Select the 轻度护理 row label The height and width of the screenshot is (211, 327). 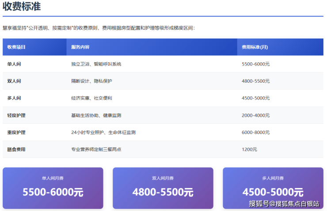[x=16, y=115]
